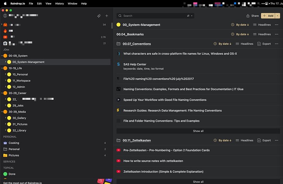
Task: Open the Help menu
Action: [x=84, y=4]
